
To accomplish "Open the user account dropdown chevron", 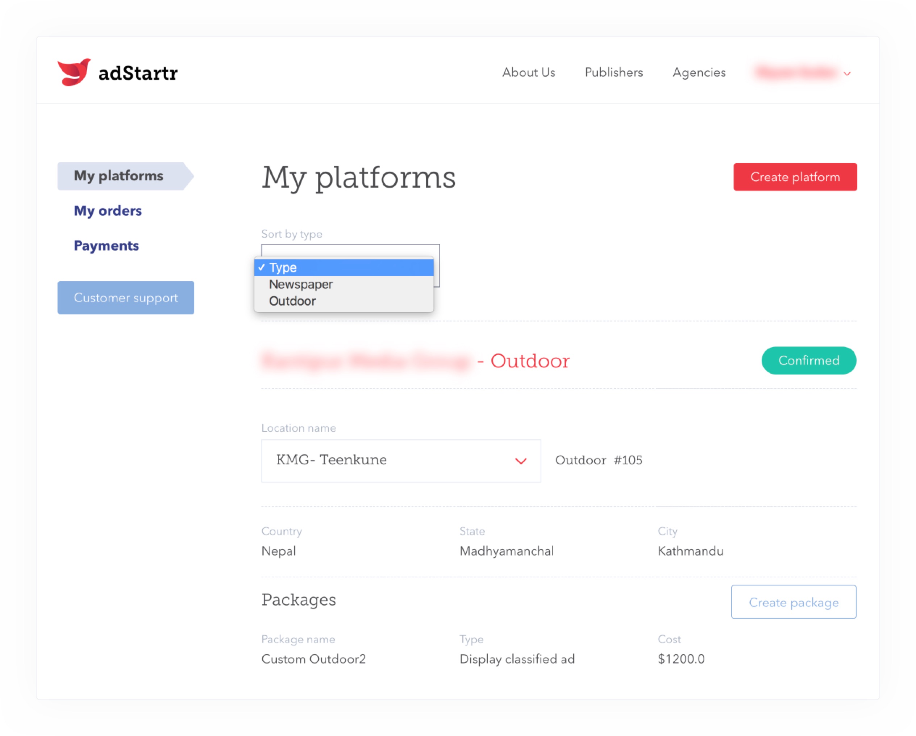I will click(x=847, y=74).
